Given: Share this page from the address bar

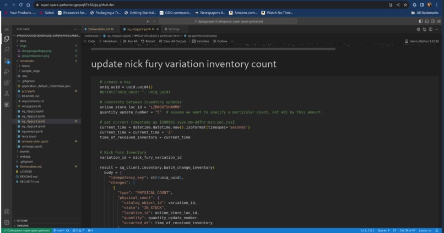Looking at the screenshot, I should (398, 5).
